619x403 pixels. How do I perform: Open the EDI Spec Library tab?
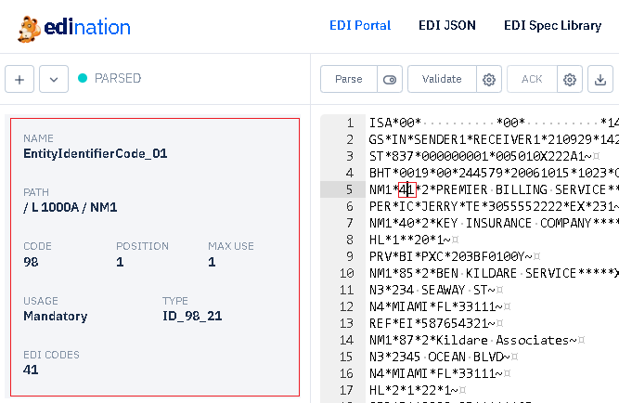(x=552, y=25)
